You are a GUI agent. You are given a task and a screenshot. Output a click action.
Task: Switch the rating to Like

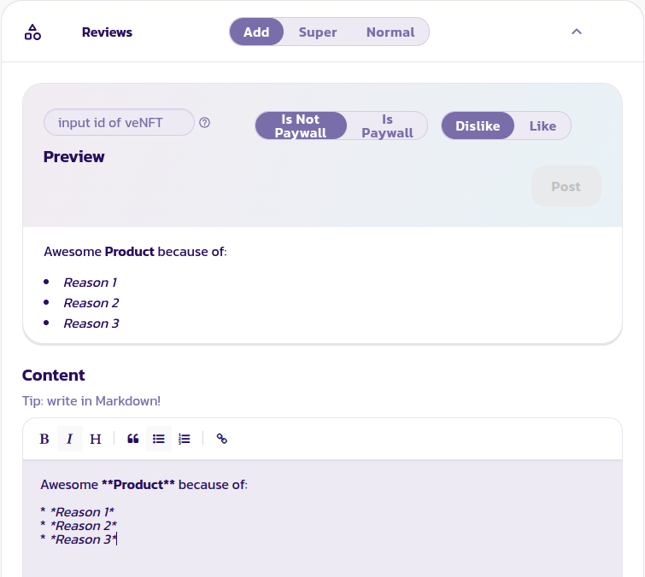point(542,126)
